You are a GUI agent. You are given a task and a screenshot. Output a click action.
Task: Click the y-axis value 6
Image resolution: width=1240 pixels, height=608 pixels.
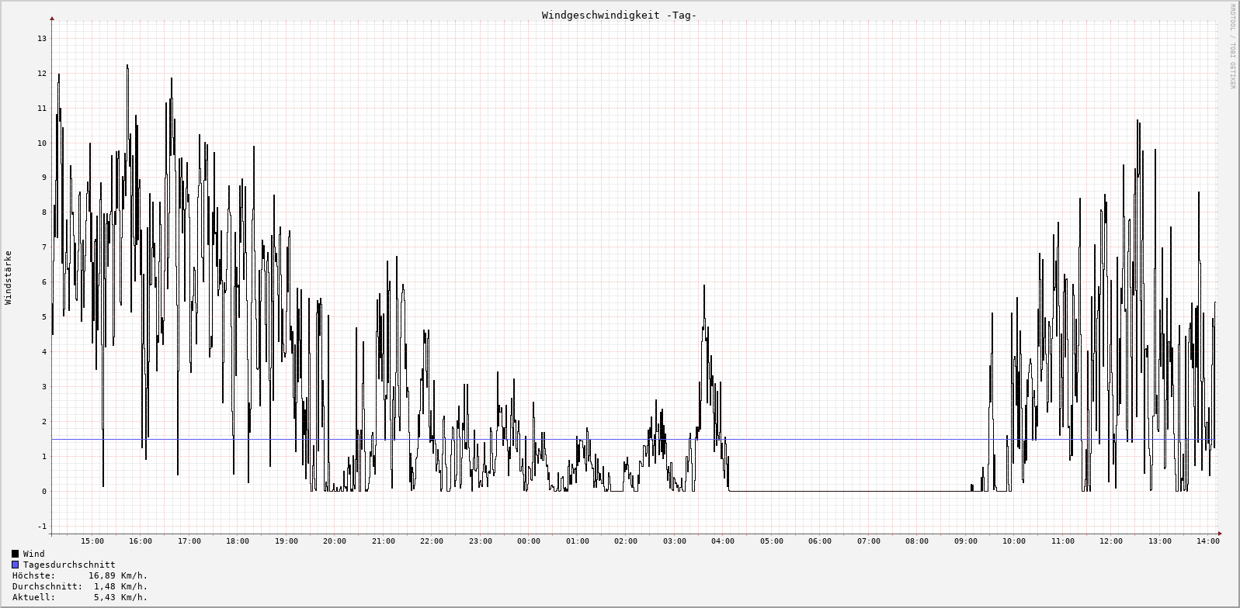pyautogui.click(x=44, y=282)
